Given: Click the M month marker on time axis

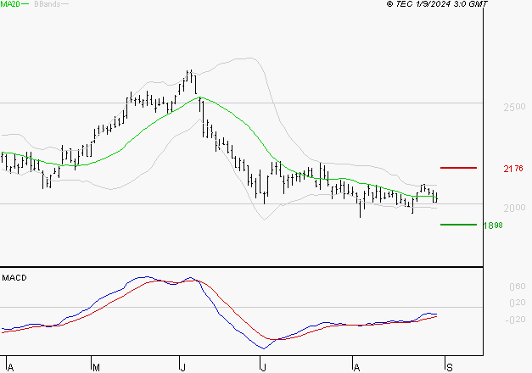Looking at the screenshot, I should pos(96,368).
